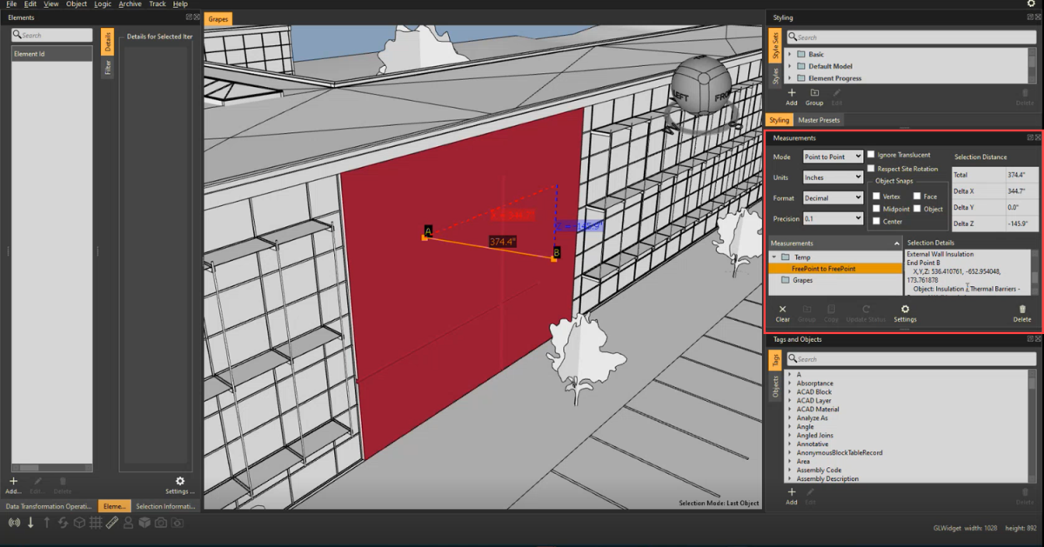Open the Precision dropdown showing 0.1
Image resolution: width=1044 pixels, height=547 pixels.
(833, 219)
